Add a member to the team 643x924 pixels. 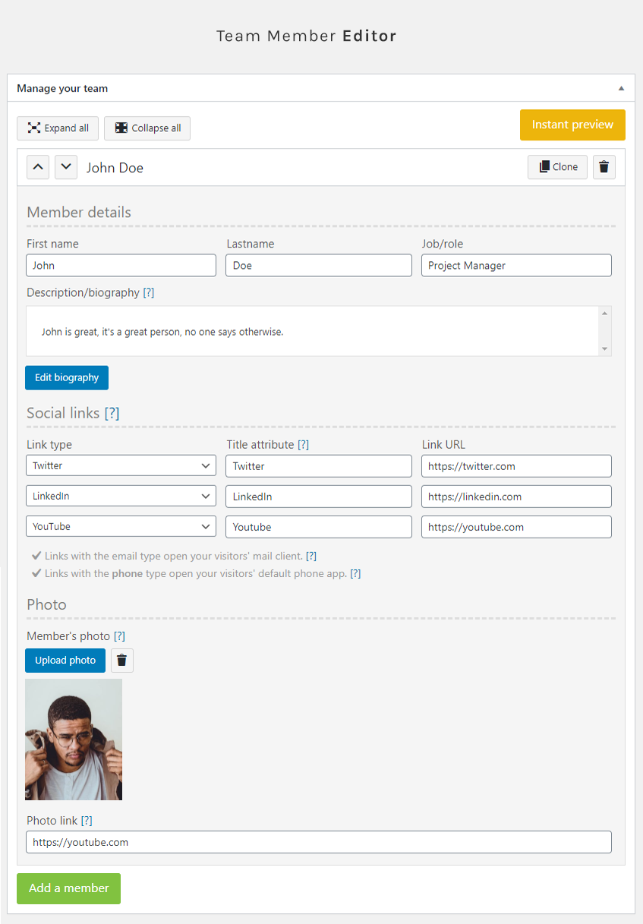click(x=68, y=888)
